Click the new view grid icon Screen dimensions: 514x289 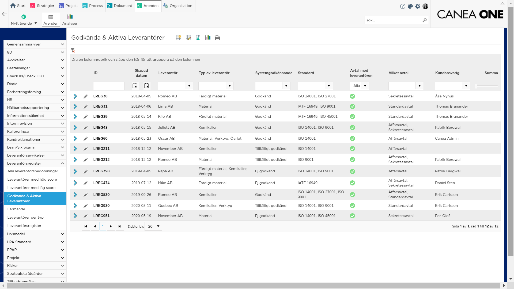(179, 38)
